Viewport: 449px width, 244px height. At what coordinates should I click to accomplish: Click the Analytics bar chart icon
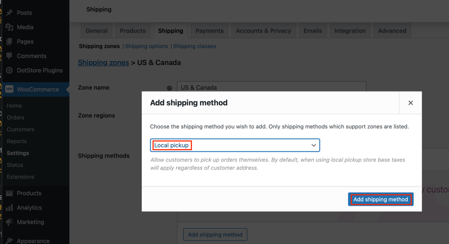click(x=10, y=208)
